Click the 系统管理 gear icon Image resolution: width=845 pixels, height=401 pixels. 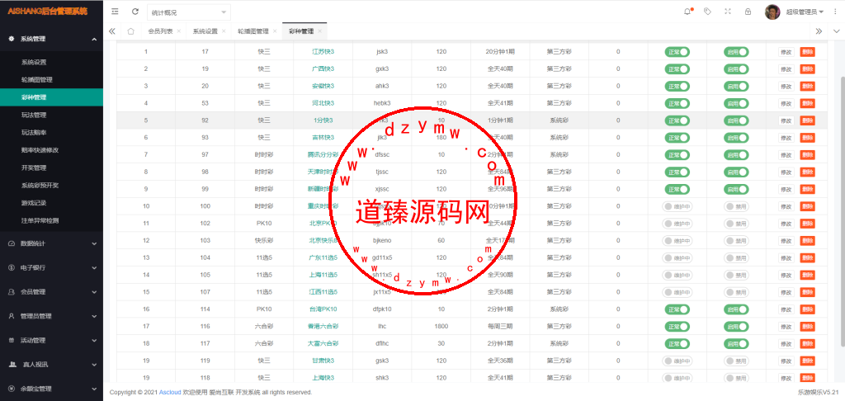[12, 39]
